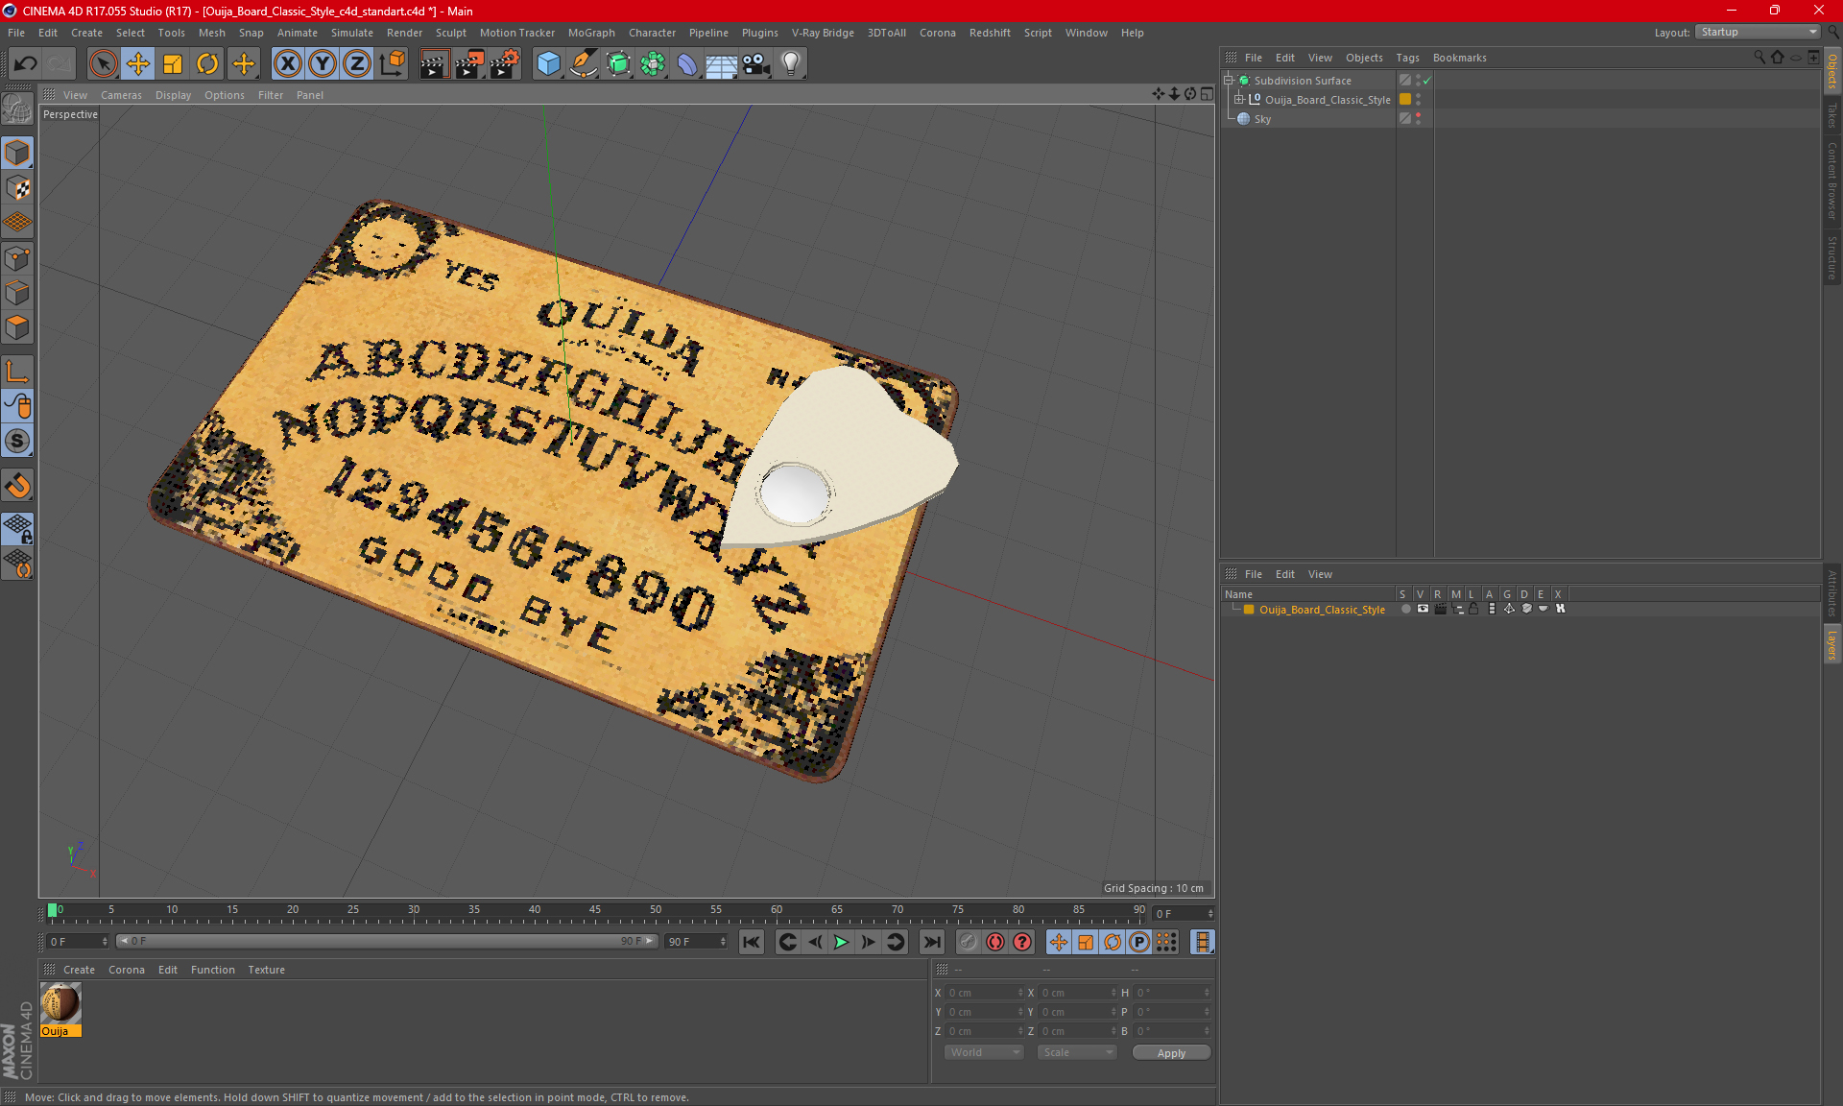Select the Scale tool
The image size is (1843, 1106).
173,64
